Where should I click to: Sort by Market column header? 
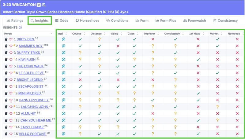[x=216, y=34]
